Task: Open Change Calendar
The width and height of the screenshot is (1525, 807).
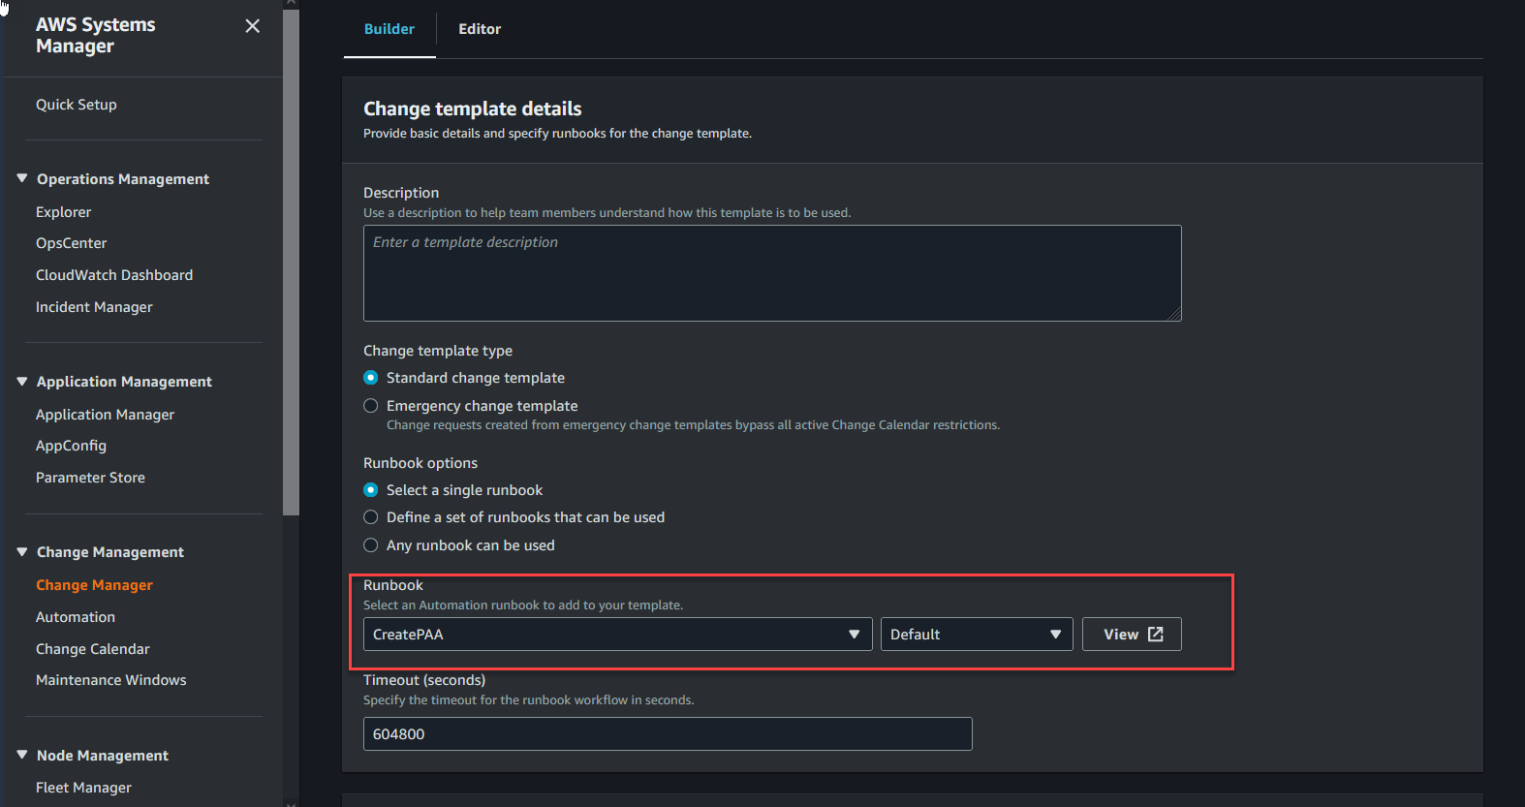Action: coord(93,649)
